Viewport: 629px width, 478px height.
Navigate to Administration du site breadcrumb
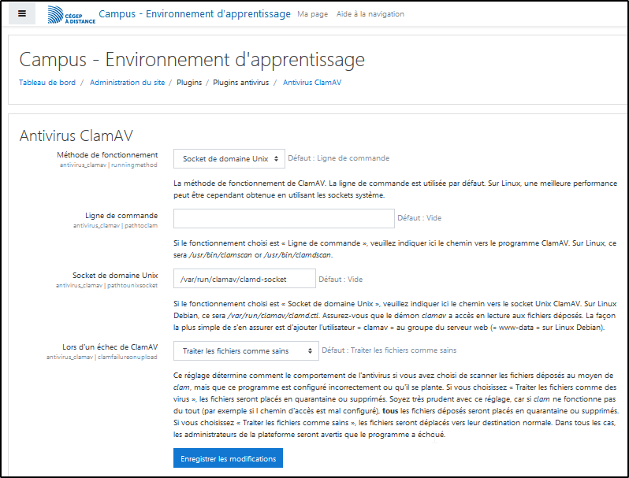click(x=128, y=82)
